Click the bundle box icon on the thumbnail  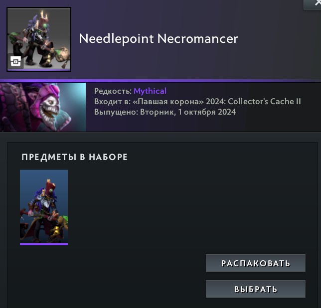(16, 61)
